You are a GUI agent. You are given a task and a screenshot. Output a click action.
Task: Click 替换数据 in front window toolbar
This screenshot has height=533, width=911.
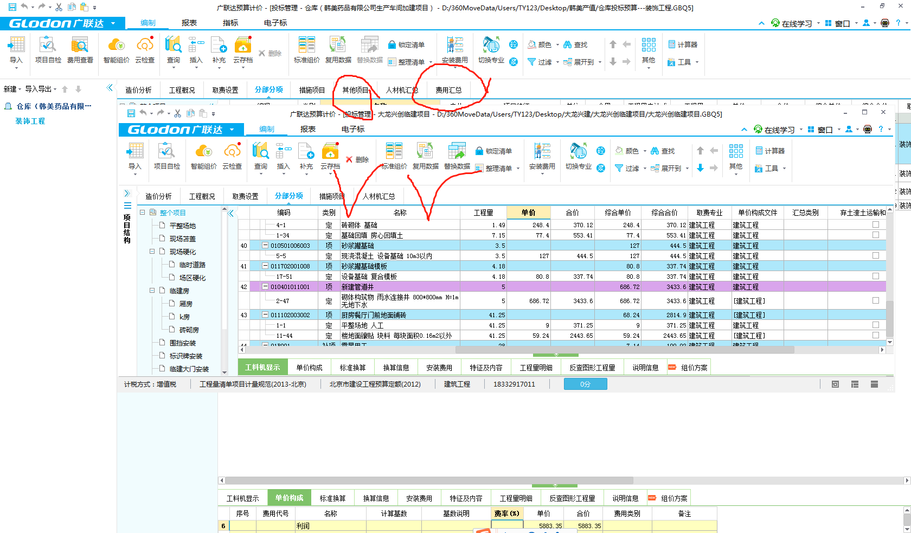click(x=457, y=156)
